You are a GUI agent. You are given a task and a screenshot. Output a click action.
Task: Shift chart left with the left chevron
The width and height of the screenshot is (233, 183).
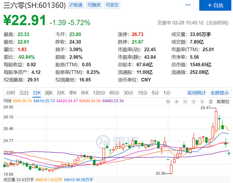(x=193, y=102)
